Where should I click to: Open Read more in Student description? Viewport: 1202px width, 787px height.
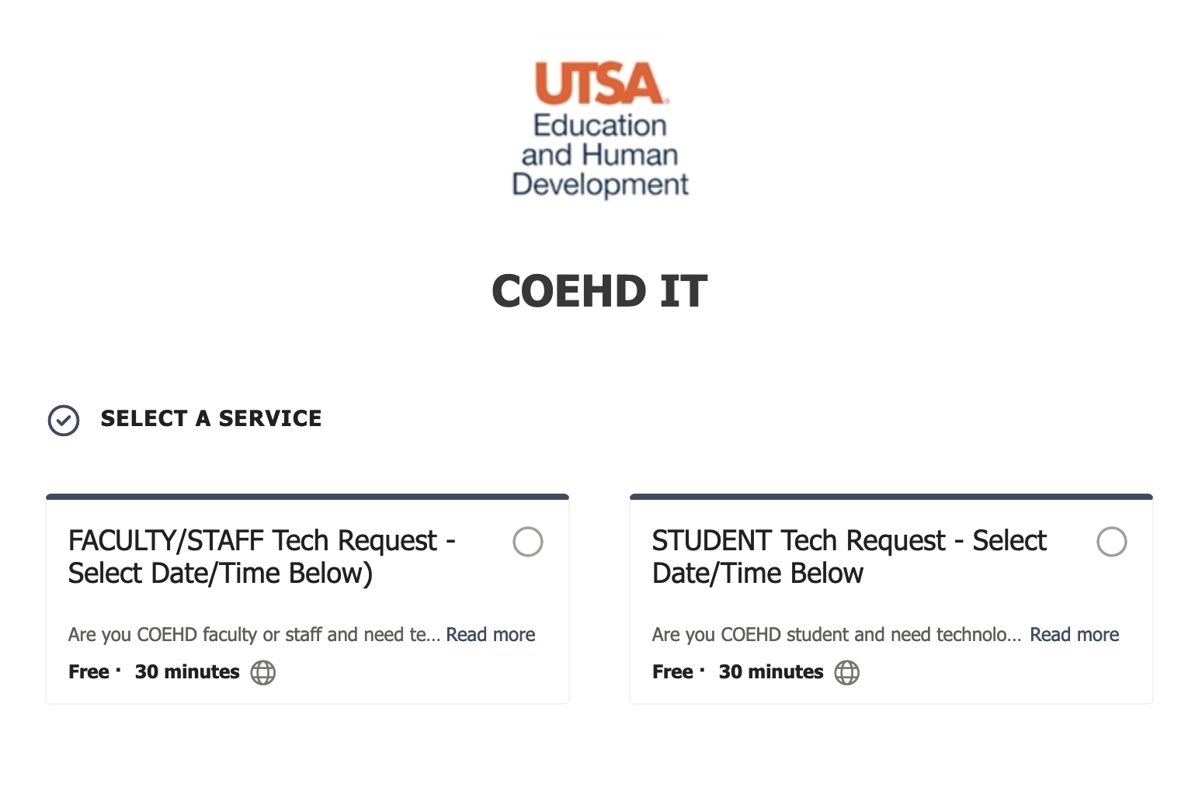pos(1075,635)
